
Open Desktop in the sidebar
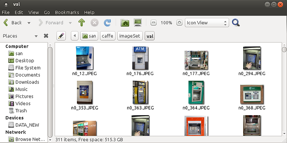tap(21, 60)
